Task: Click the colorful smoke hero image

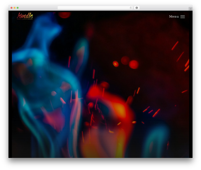Action: tap(100, 85)
